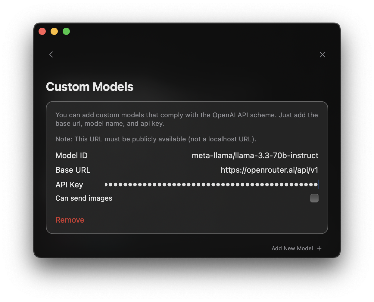Click Remove to delete this custom model
The height and width of the screenshot is (302, 374).
tap(70, 220)
